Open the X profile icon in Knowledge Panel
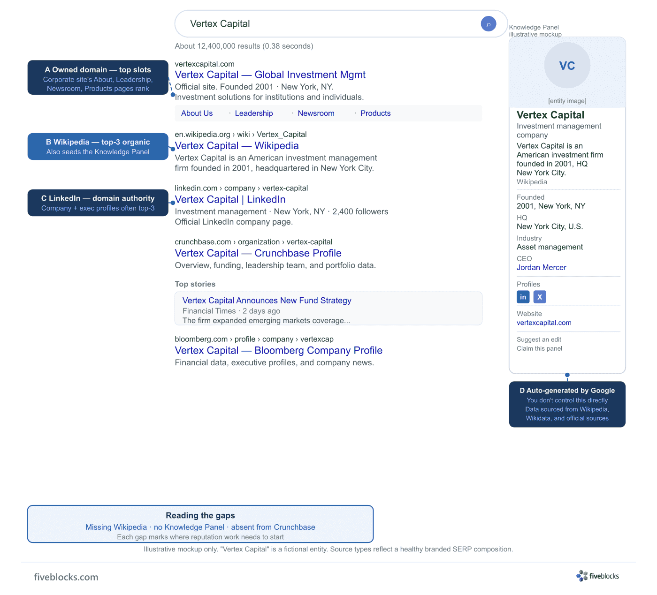 tap(540, 297)
